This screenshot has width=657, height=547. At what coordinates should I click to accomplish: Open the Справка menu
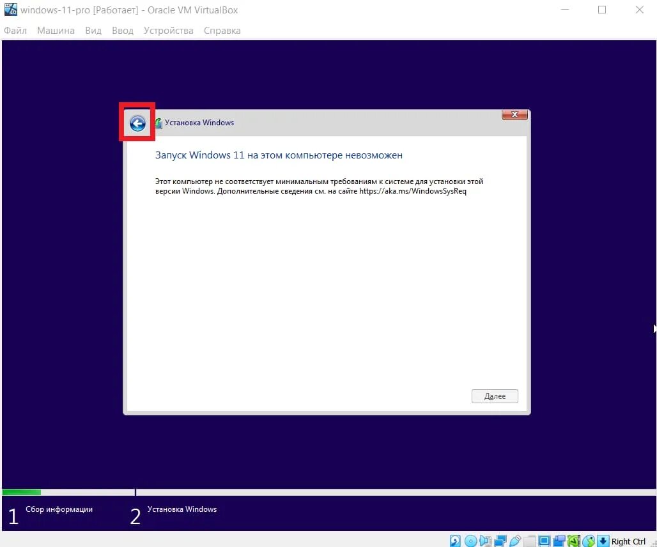[222, 31]
